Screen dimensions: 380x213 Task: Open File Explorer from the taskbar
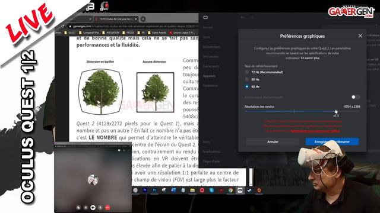point(192,191)
